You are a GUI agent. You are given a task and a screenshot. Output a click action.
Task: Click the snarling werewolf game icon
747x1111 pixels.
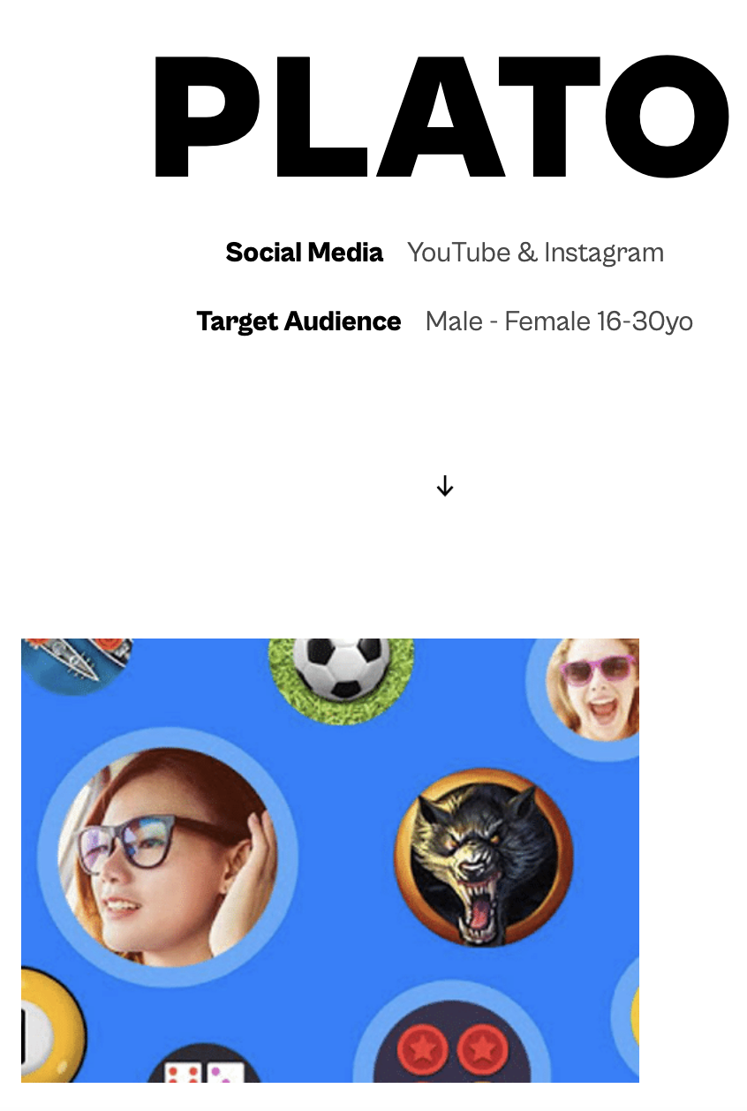point(483,858)
